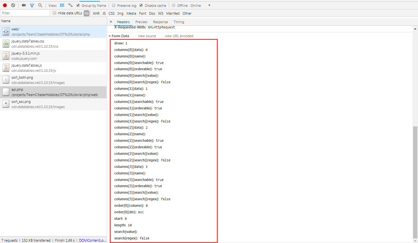This screenshot has width=418, height=243.
Task: Open the Response tab
Action: pos(160,22)
